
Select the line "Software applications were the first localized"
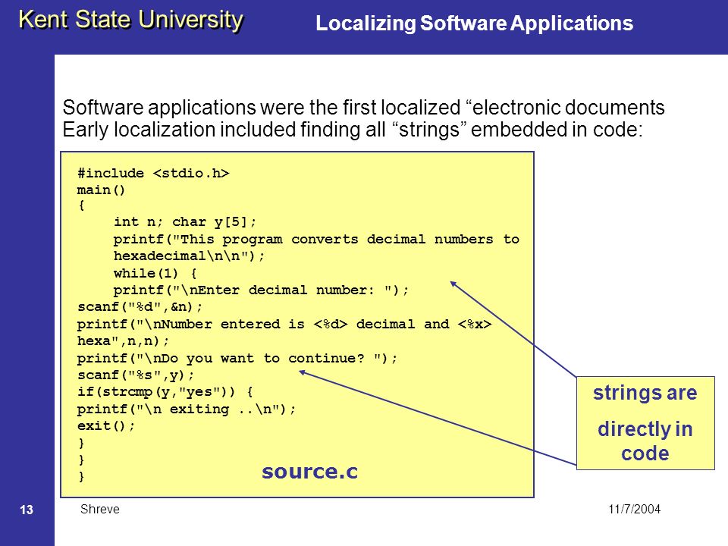click(x=363, y=108)
